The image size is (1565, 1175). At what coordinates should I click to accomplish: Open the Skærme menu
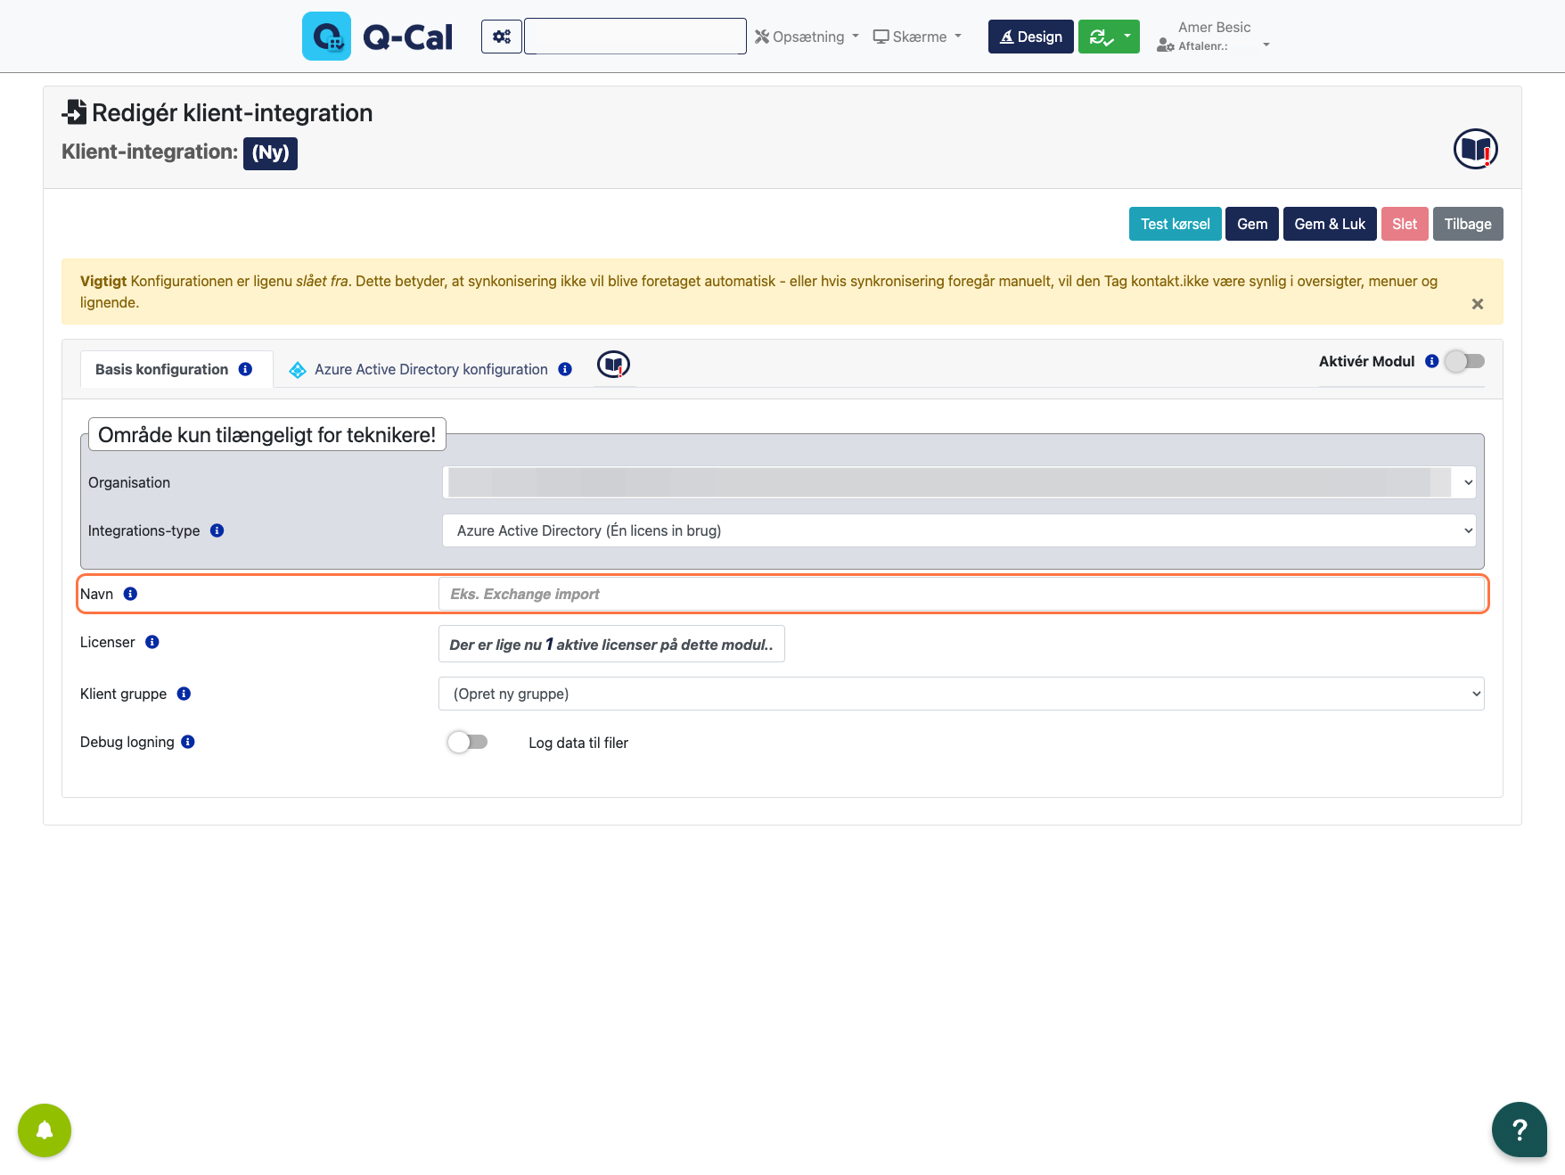pyautogui.click(x=917, y=37)
